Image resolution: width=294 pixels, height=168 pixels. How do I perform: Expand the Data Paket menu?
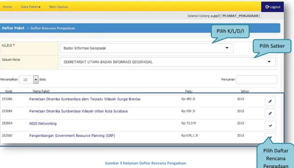[31, 7]
